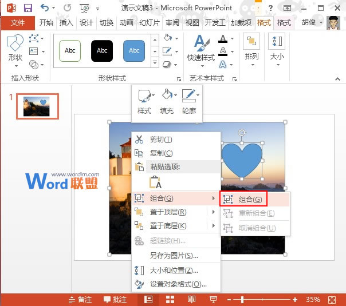Choose Cut (剪切) in context menu

176,140
